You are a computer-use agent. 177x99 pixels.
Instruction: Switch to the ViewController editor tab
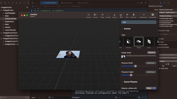pos(50,3)
